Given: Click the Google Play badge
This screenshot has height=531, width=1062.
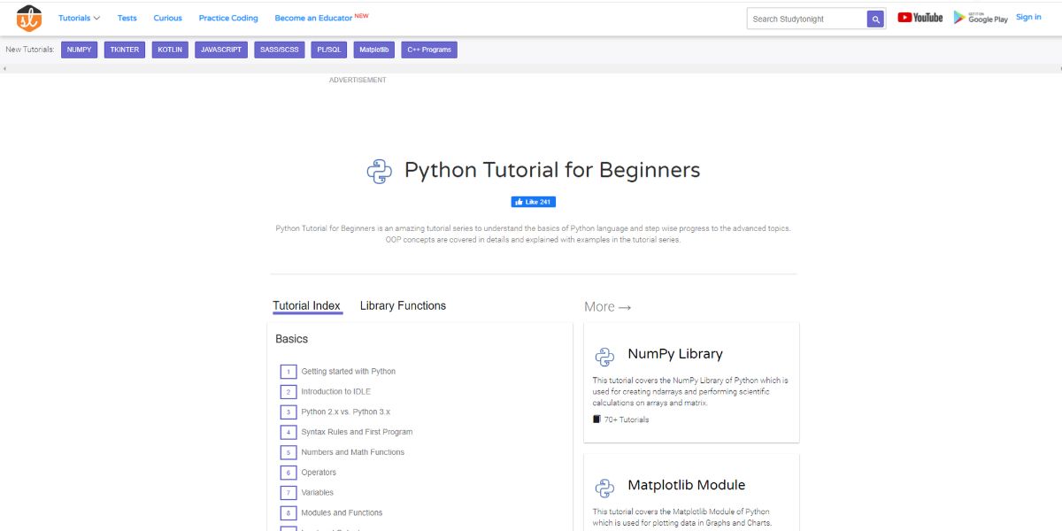Looking at the screenshot, I should (x=981, y=17).
